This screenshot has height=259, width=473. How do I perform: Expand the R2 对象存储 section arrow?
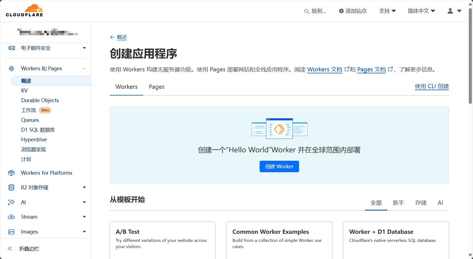84,188
